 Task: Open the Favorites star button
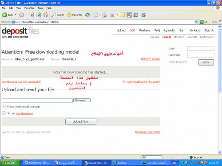click(x=75, y=15)
